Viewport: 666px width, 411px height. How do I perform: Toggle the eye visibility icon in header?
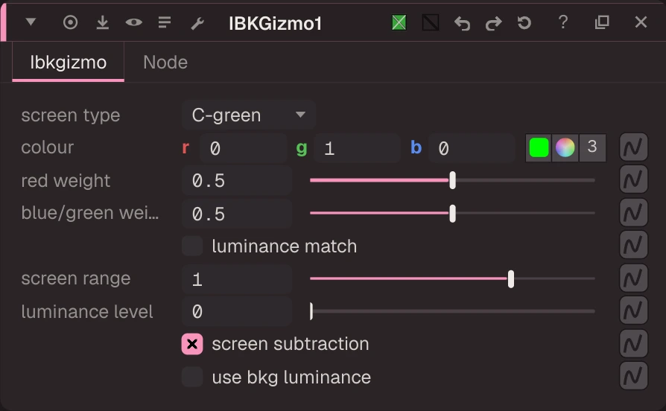pos(134,22)
